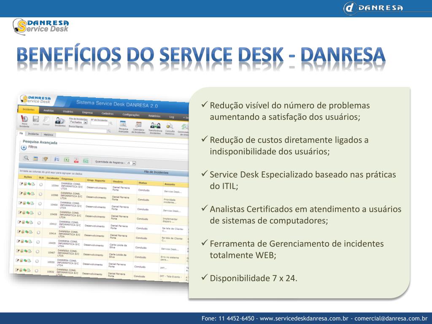
Task: Click comercial@danresa.com.br email in footer
Action: (x=391, y=319)
